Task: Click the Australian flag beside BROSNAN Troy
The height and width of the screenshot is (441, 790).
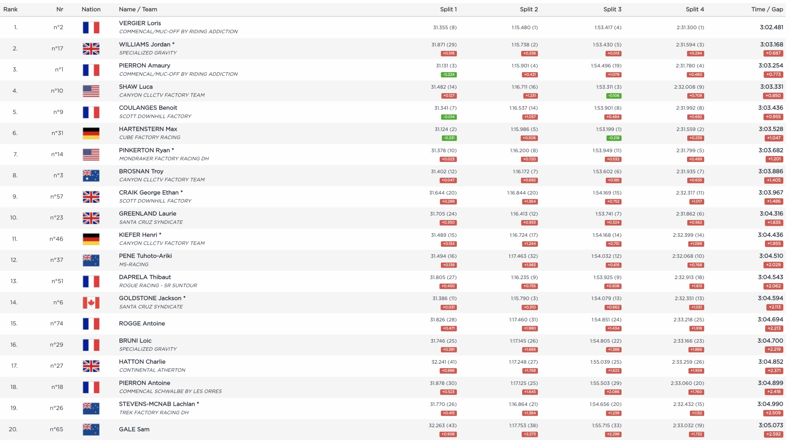Action: 91,176
